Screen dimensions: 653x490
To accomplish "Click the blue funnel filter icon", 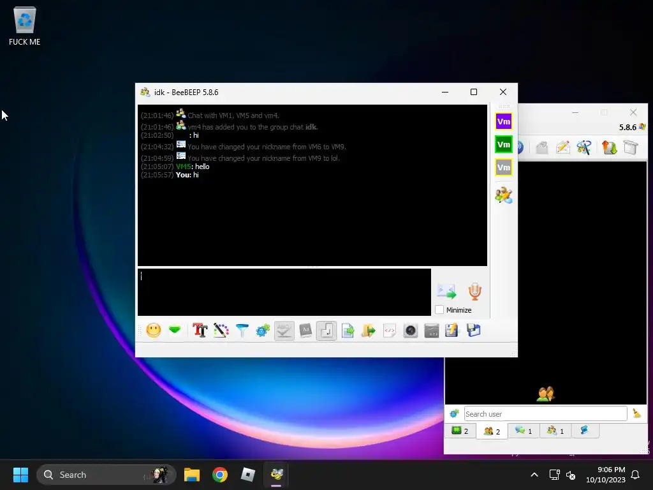I will pos(242,331).
